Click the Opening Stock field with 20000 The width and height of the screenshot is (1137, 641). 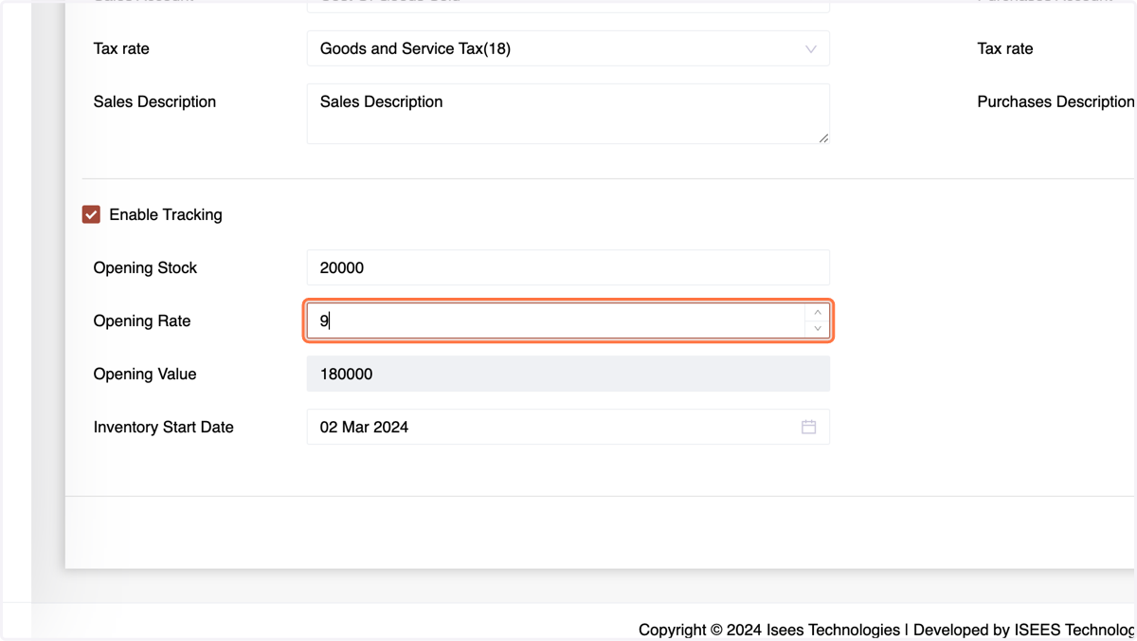tap(568, 267)
